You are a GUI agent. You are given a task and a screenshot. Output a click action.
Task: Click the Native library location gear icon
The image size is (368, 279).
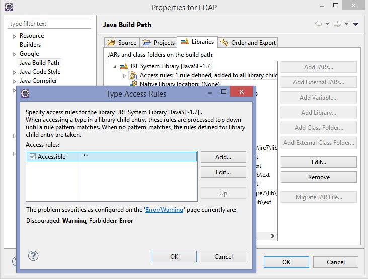coord(134,83)
